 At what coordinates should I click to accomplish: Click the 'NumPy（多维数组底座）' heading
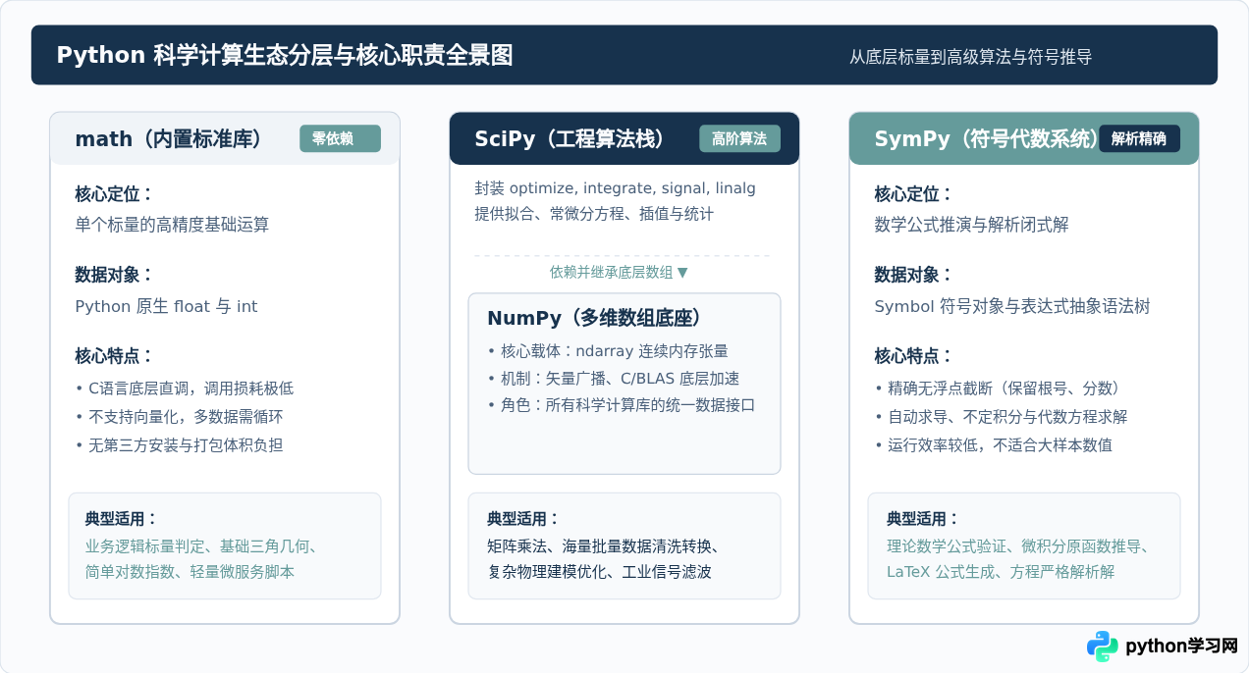(595, 318)
